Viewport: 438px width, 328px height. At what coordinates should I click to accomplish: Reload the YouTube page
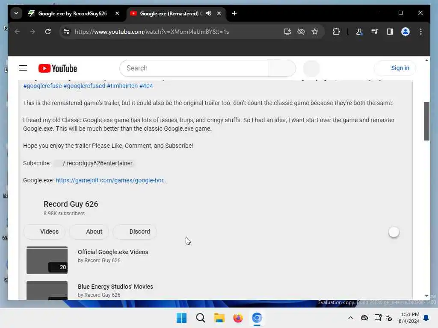[x=48, y=32]
